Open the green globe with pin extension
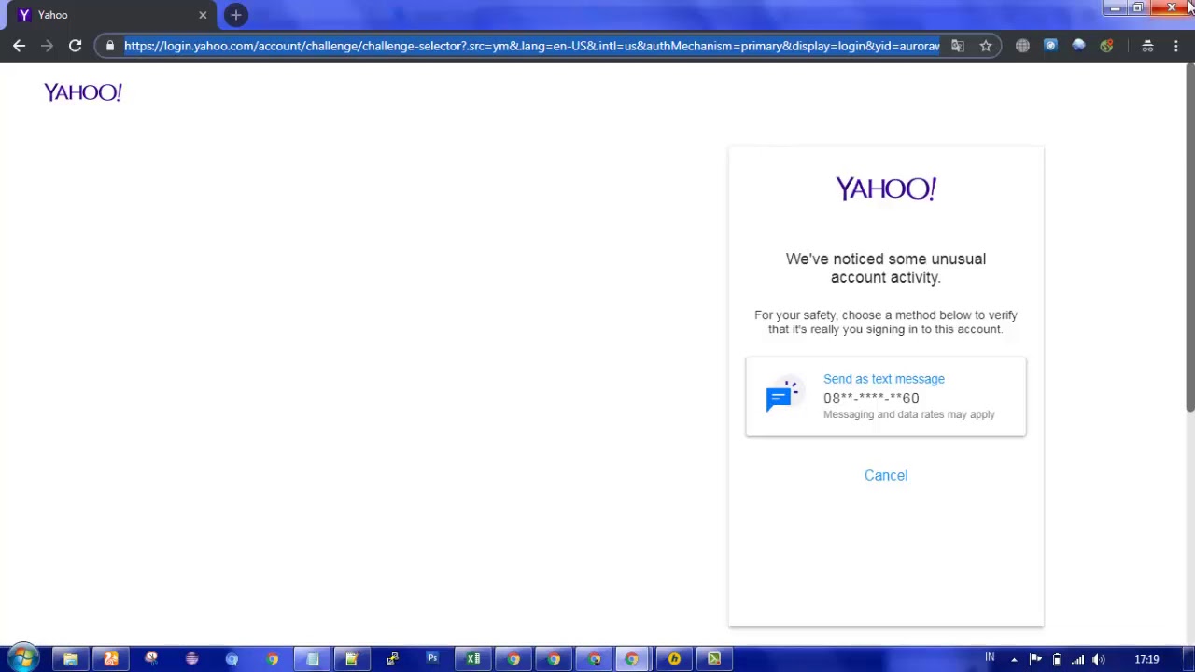1195x672 pixels. coord(1106,46)
